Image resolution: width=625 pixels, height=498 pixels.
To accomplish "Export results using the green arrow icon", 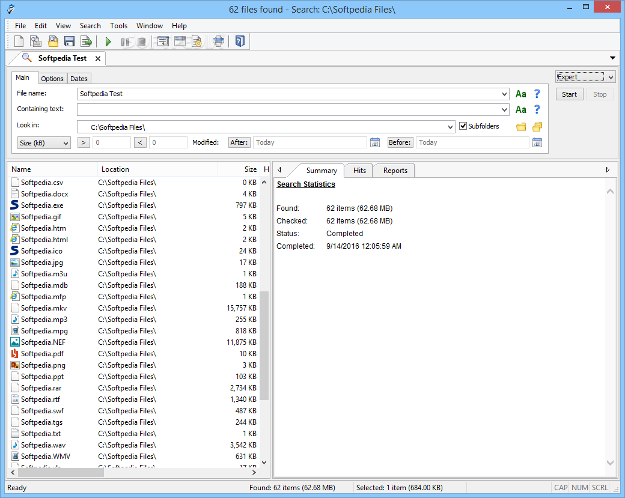I will point(86,41).
